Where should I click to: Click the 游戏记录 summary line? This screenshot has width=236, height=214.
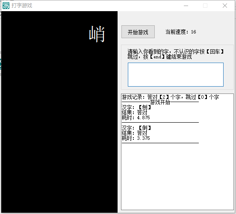click(170, 97)
